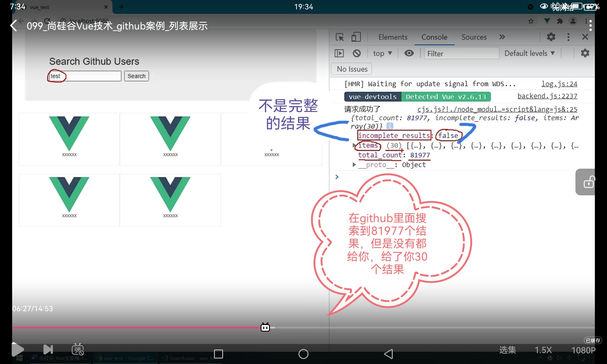Switch to the Sources tab
The image size is (607, 364).
pos(474,37)
